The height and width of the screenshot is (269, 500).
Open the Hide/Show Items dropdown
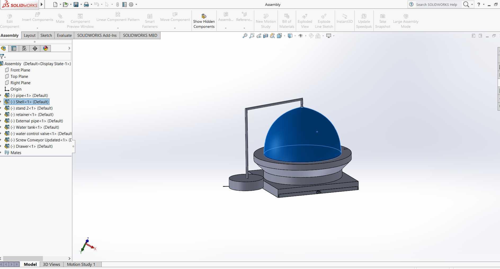click(x=306, y=36)
